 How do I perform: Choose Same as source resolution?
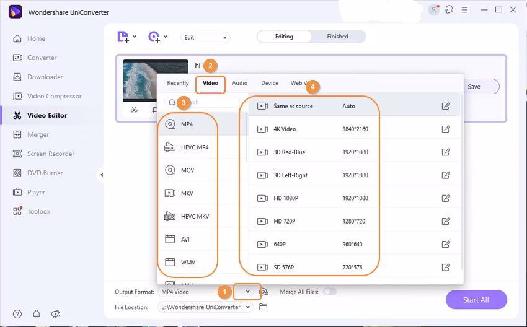point(354,106)
